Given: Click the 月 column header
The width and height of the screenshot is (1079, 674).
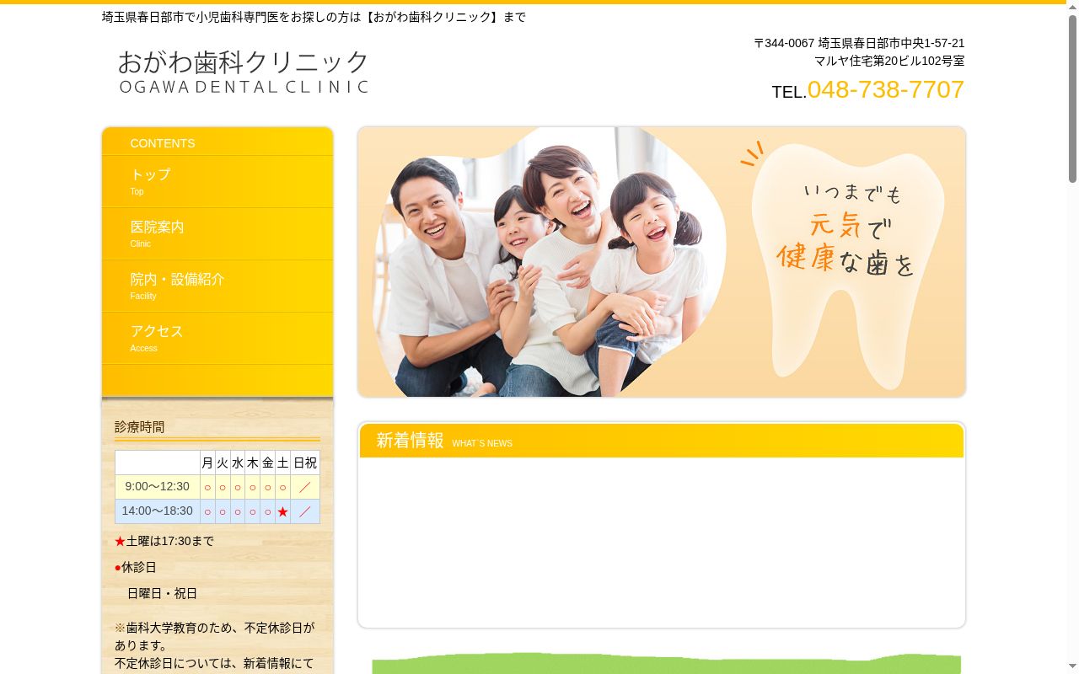Looking at the screenshot, I should coord(207,463).
